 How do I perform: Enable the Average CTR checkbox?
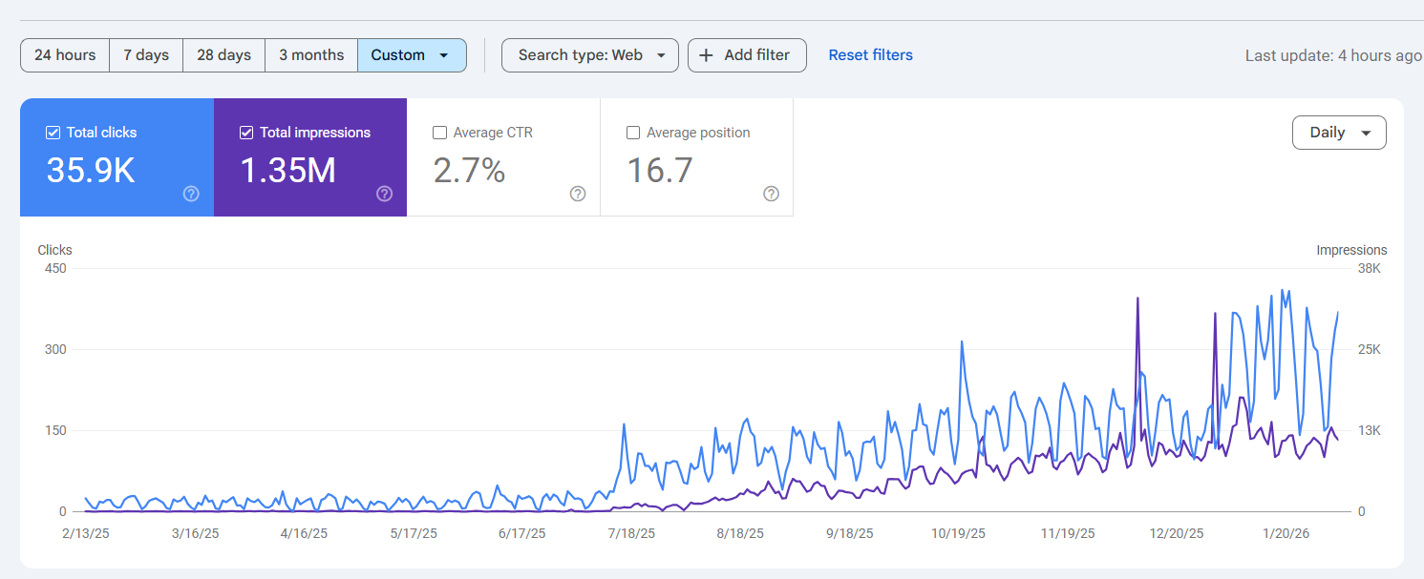[440, 133]
